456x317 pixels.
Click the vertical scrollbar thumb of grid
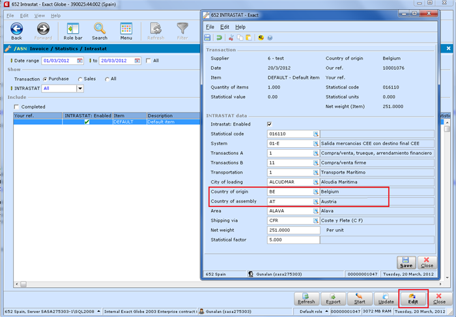tap(448, 129)
